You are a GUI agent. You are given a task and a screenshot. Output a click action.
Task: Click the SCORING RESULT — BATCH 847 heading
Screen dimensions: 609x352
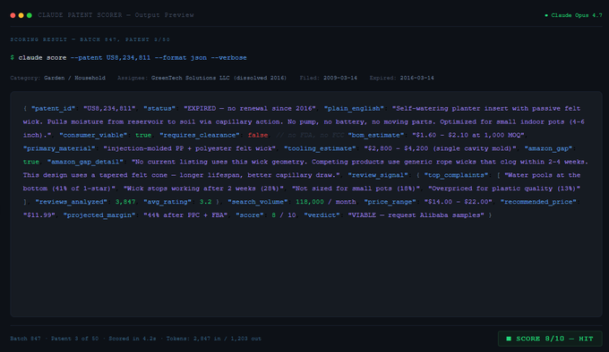coord(90,39)
